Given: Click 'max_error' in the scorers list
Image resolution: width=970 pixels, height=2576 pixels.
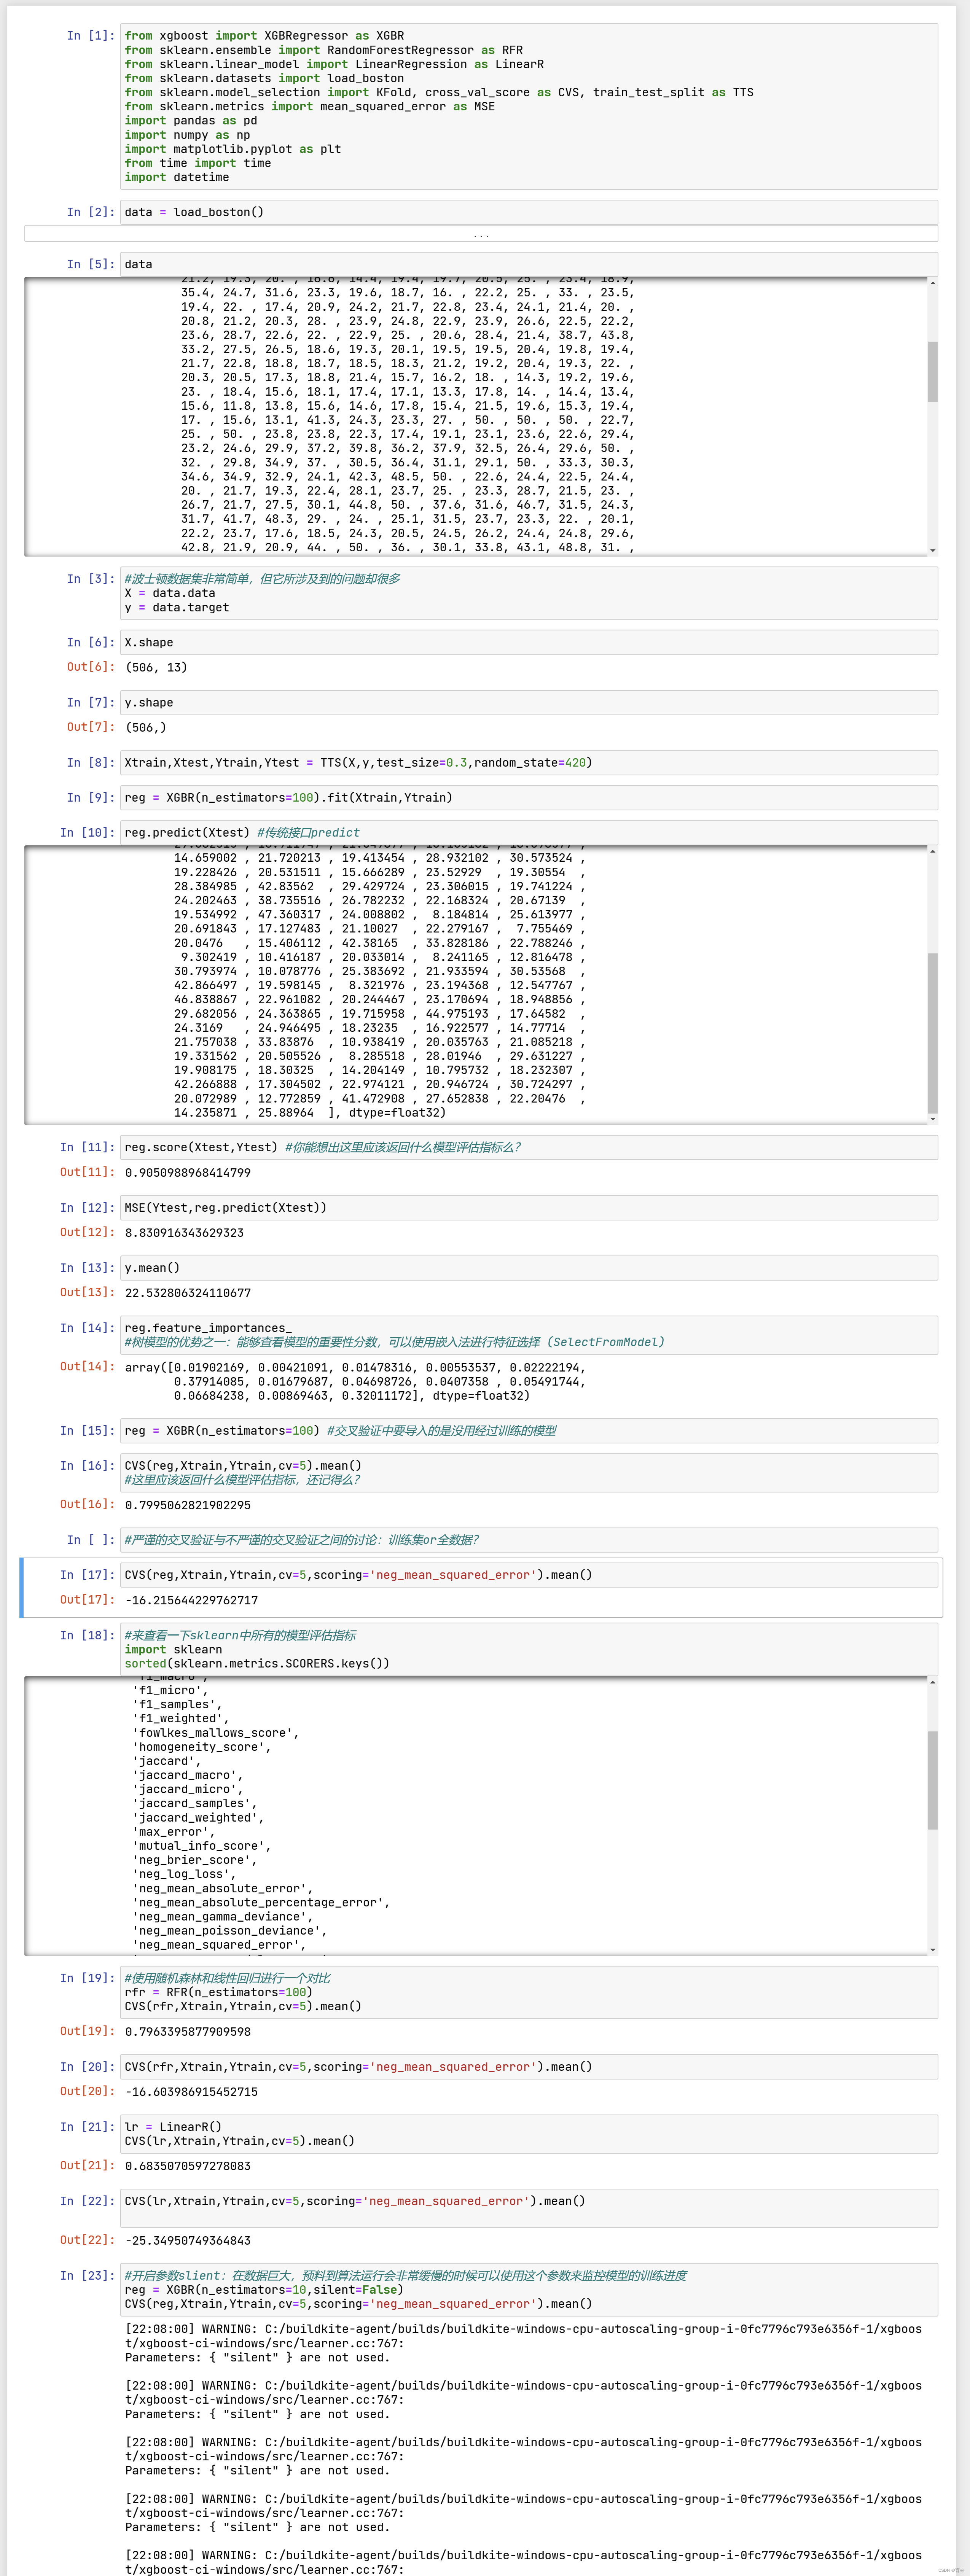Looking at the screenshot, I should click(x=174, y=1832).
